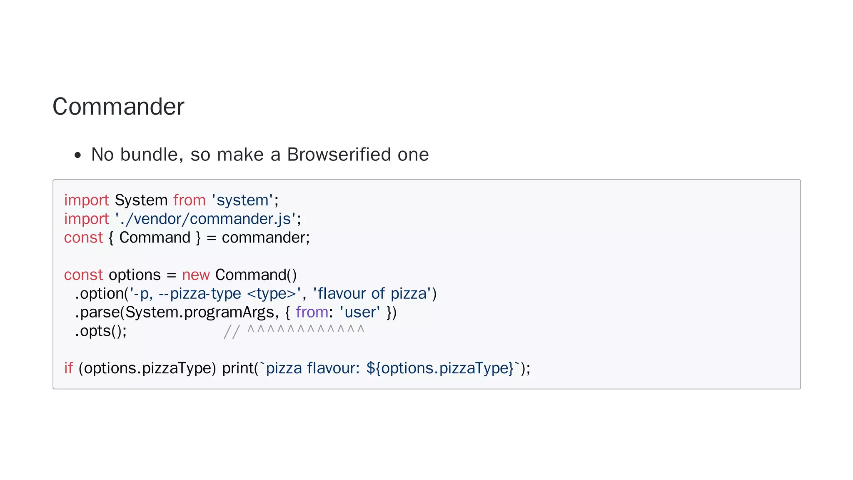Click the 'flavour of pizza' description string
The height and width of the screenshot is (480, 853).
pos(372,294)
